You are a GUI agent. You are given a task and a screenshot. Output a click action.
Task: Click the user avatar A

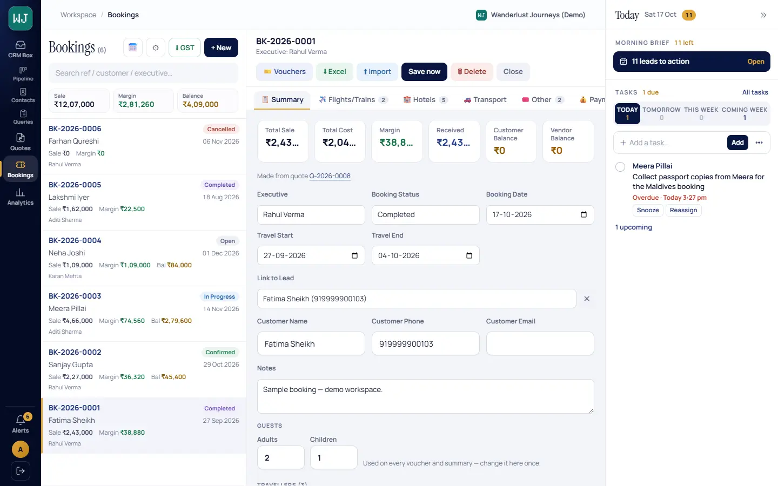click(21, 449)
